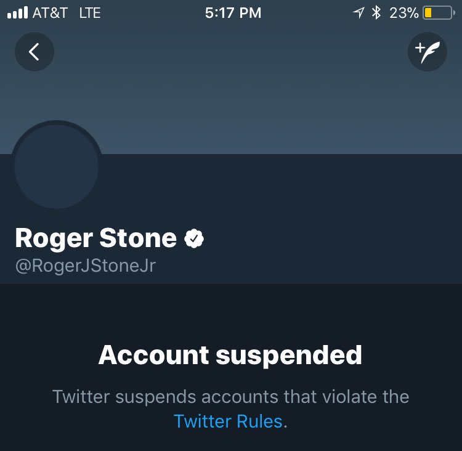Screen dimensions: 462x451
Task: Tap the verified badge beside Roger Stone
Action: click(195, 238)
